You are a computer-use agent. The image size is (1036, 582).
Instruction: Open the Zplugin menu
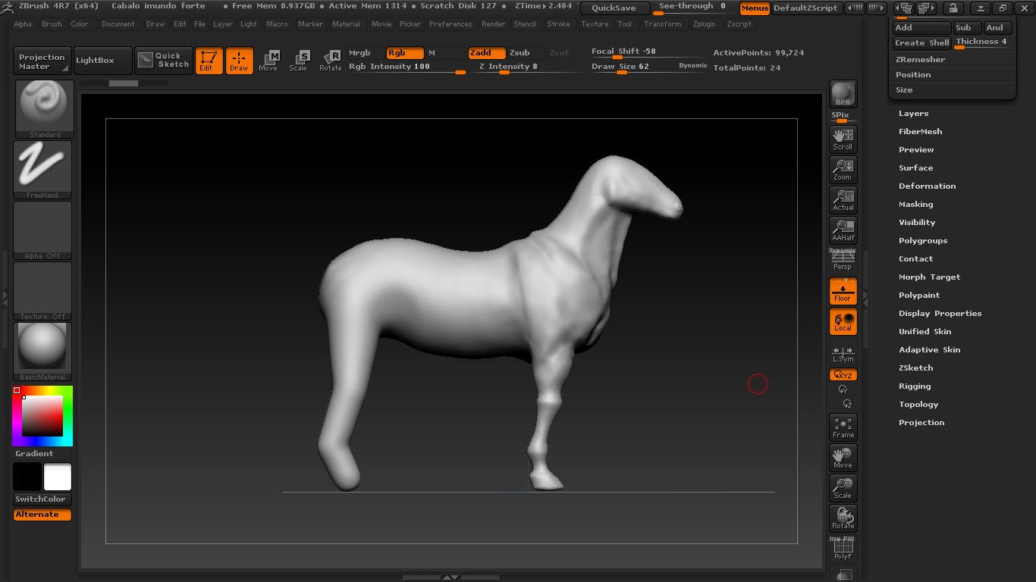click(705, 24)
